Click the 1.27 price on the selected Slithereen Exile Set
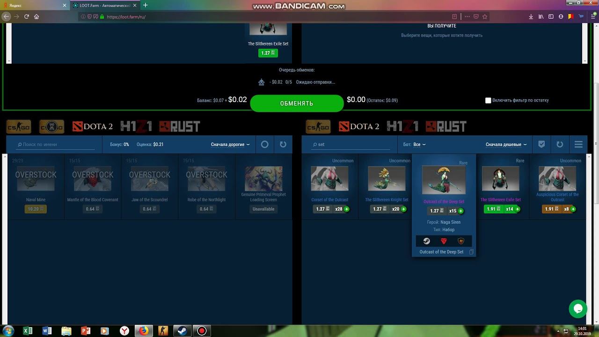599x337 pixels. (x=268, y=53)
